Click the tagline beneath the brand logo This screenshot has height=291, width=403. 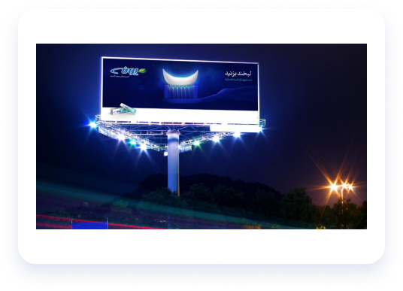[120, 77]
